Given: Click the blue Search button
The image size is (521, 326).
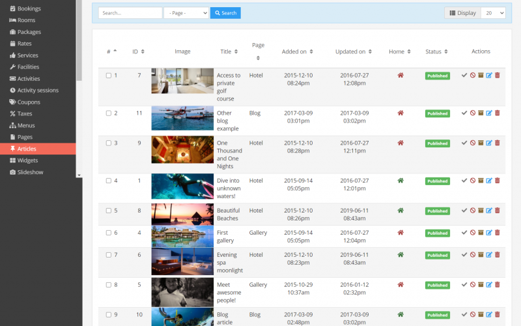Looking at the screenshot, I should (225, 13).
